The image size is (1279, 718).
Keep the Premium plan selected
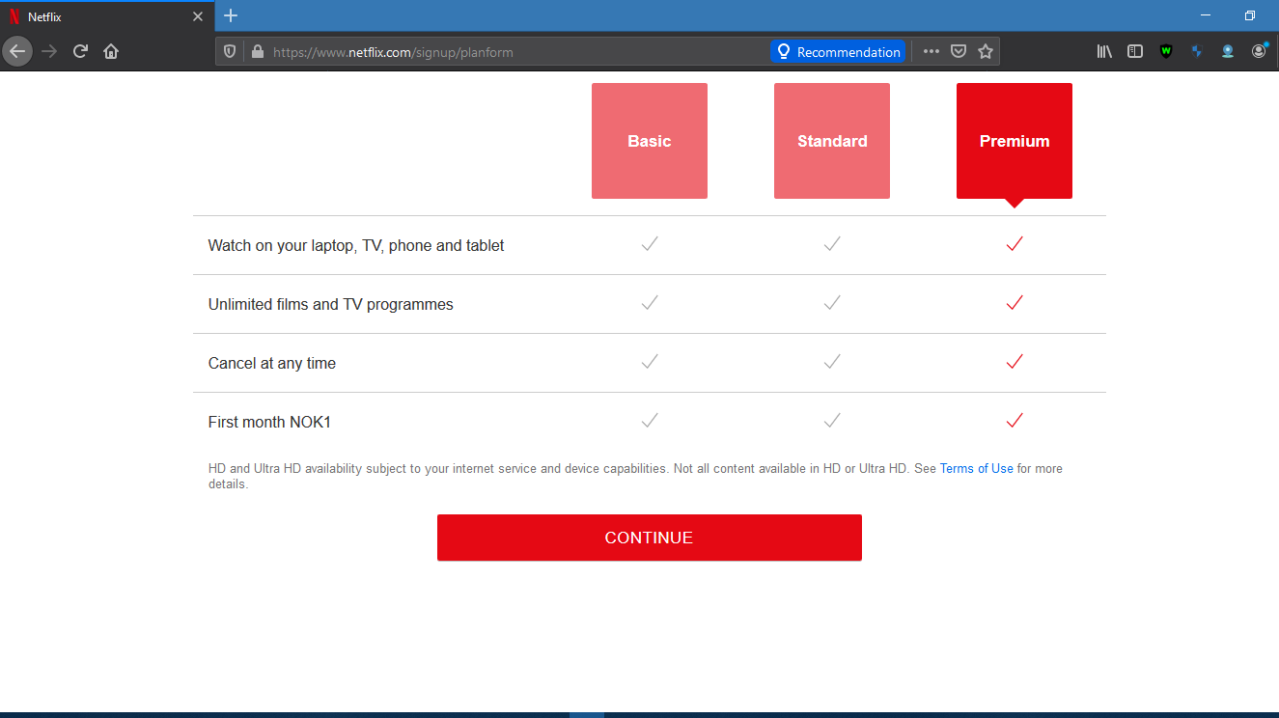(1014, 141)
